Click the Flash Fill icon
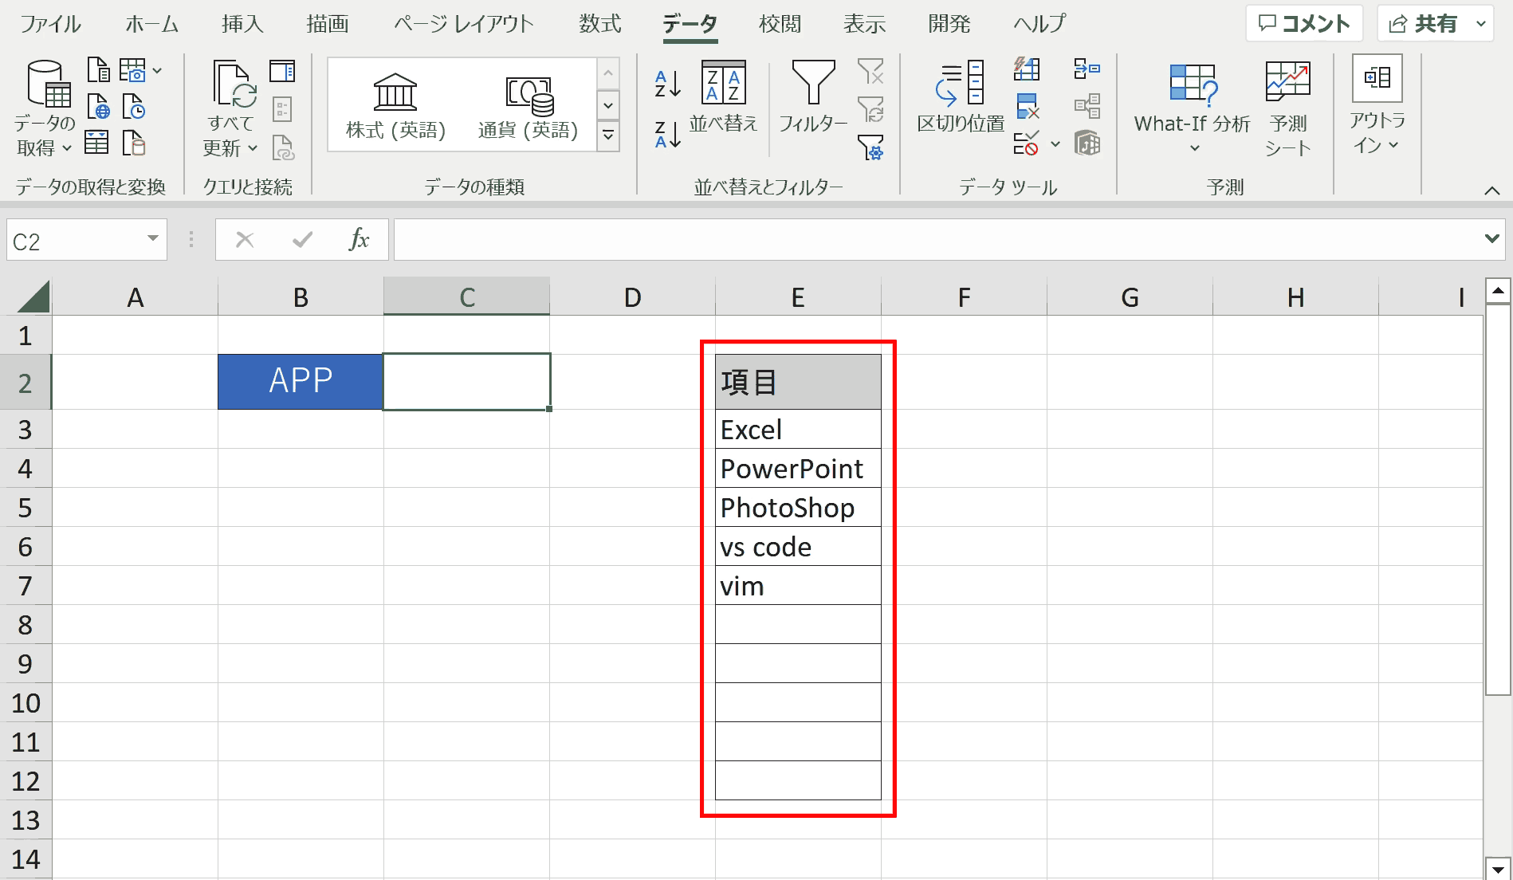 [x=1027, y=69]
